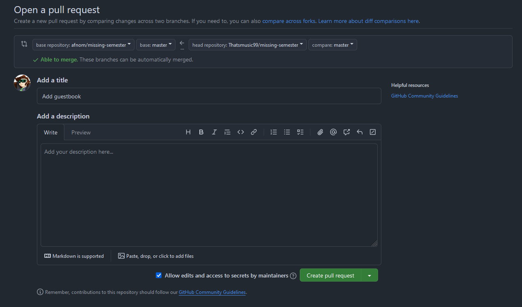Add a task list to the description
This screenshot has width=522, height=307.
pos(300,132)
